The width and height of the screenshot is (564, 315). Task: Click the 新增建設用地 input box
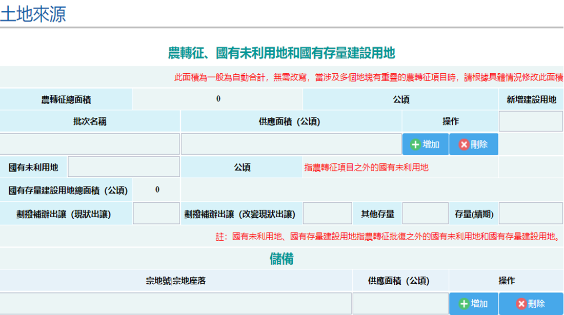[531, 121]
